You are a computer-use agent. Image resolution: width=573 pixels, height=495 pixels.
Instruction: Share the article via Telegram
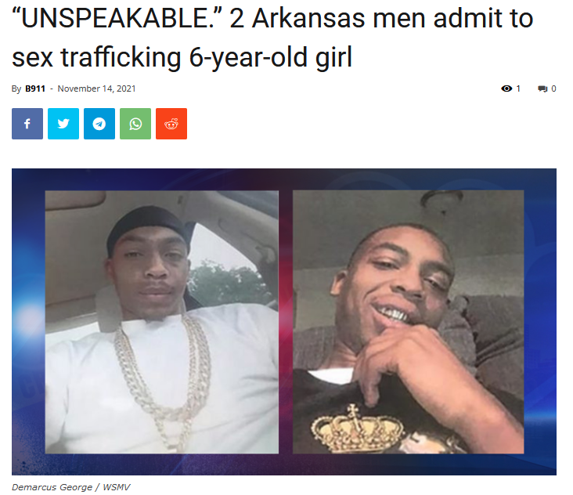click(x=99, y=124)
